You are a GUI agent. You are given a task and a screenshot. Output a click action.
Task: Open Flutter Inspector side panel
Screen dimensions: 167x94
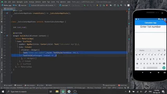[129, 28]
